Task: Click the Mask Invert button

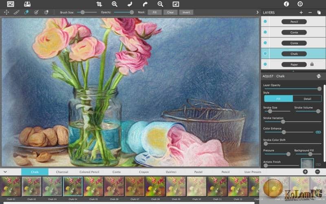Action: click(x=186, y=12)
